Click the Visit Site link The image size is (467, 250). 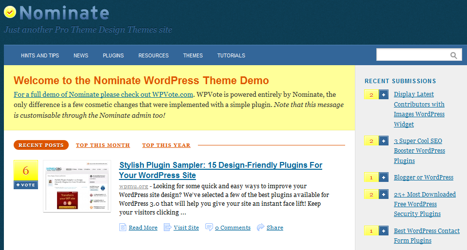[x=186, y=228]
